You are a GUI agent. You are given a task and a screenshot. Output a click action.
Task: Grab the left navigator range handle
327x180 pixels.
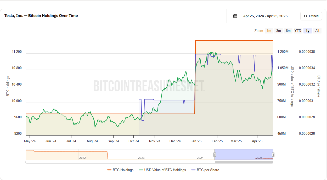(x=215, y=155)
